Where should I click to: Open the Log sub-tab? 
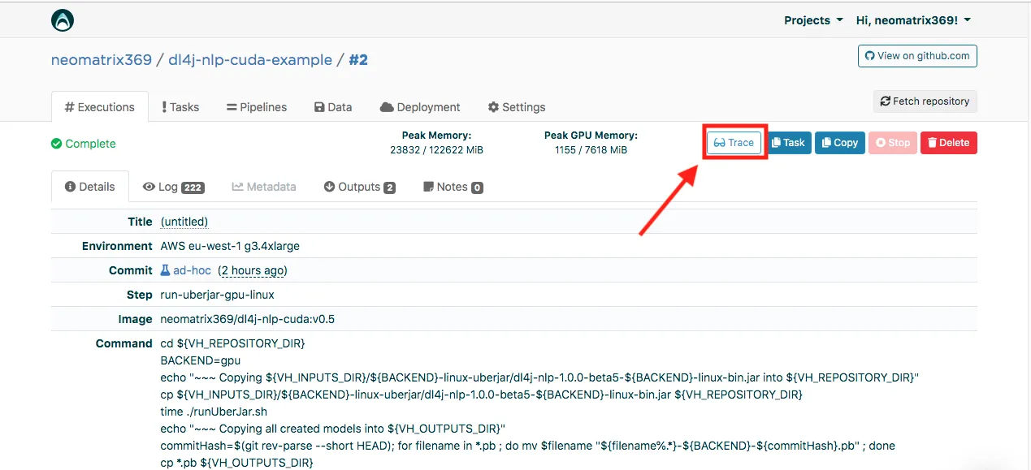(x=173, y=187)
